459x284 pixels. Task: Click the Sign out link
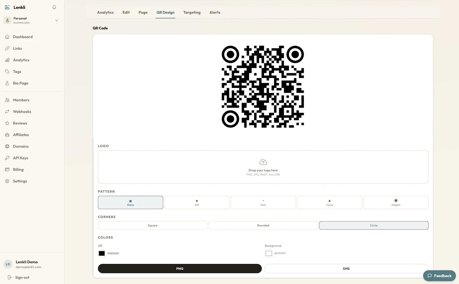[x=18, y=277]
